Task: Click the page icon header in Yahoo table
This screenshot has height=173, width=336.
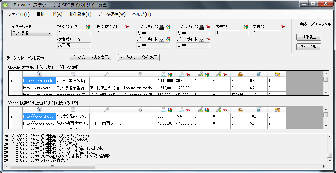Action: point(73,109)
